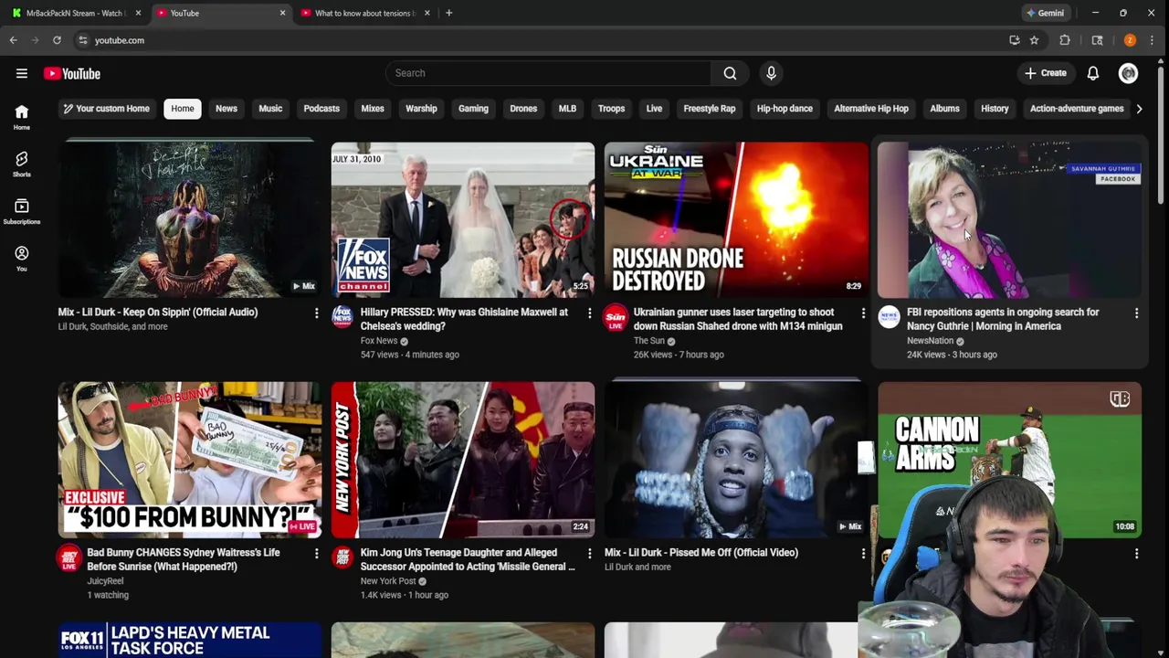The image size is (1169, 658).
Task: Open a new browser tab
Action: 448,13
